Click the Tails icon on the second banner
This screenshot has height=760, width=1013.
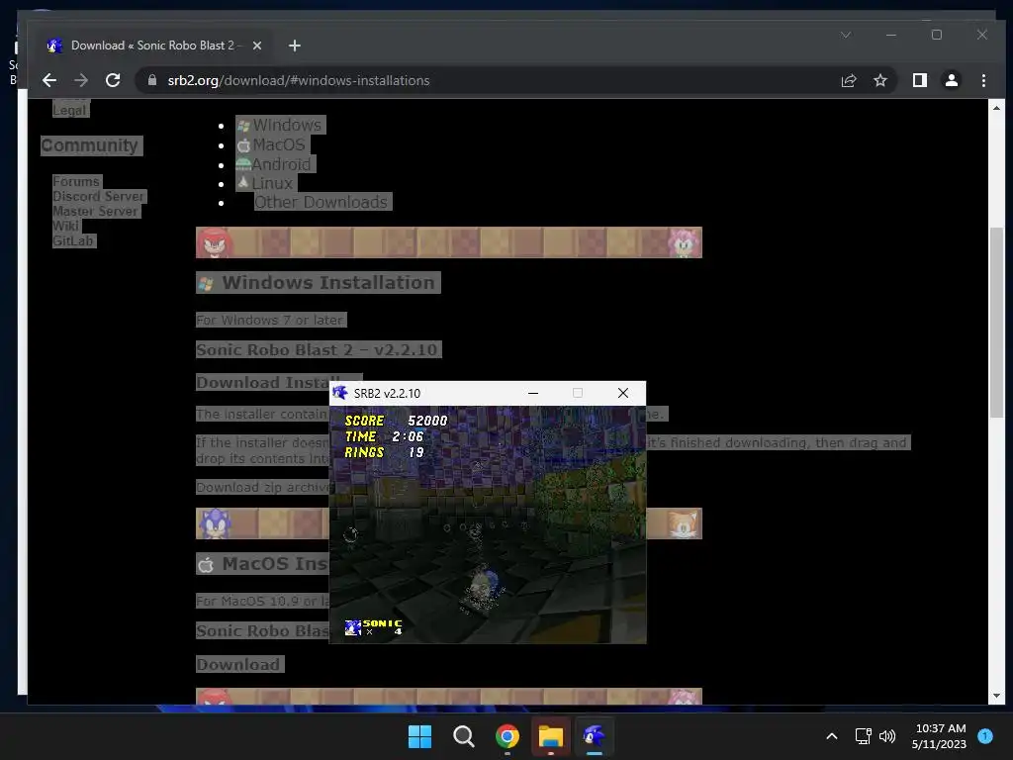tap(684, 523)
